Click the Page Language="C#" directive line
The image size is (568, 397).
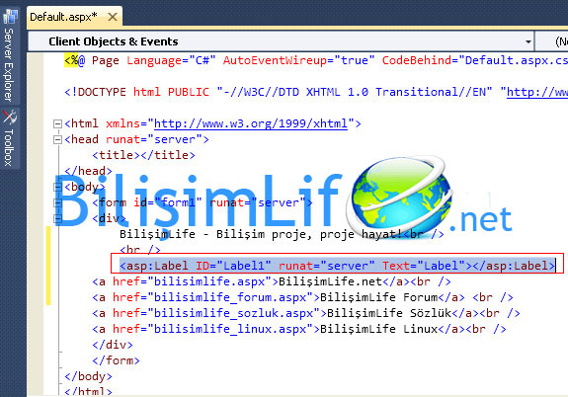click(x=316, y=60)
